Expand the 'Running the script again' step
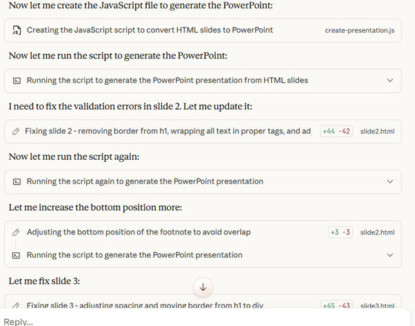The width and height of the screenshot is (415, 326). (390, 181)
